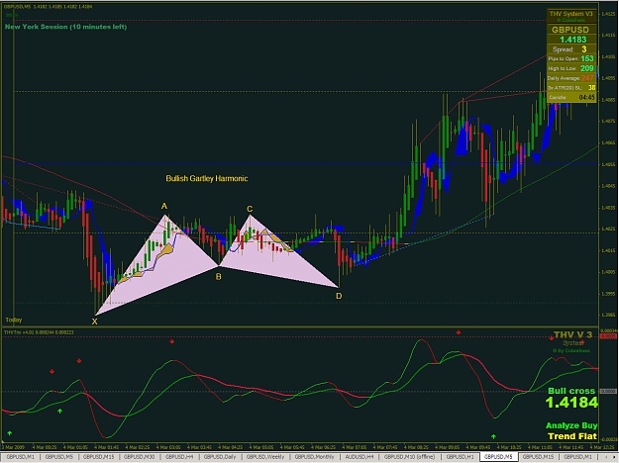Switch to the GBPUSD,M30 chart tab
619x463 pixels.
click(139, 457)
